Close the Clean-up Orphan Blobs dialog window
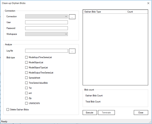 (x=148, y=3)
